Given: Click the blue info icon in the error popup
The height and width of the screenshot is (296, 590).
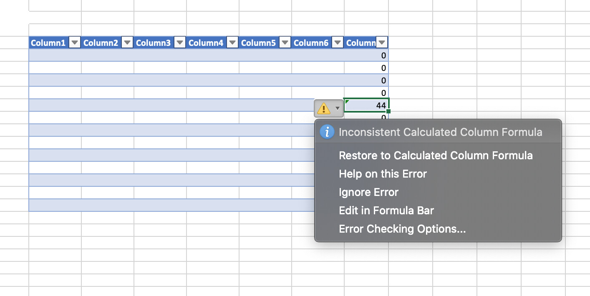Looking at the screenshot, I should tap(327, 131).
